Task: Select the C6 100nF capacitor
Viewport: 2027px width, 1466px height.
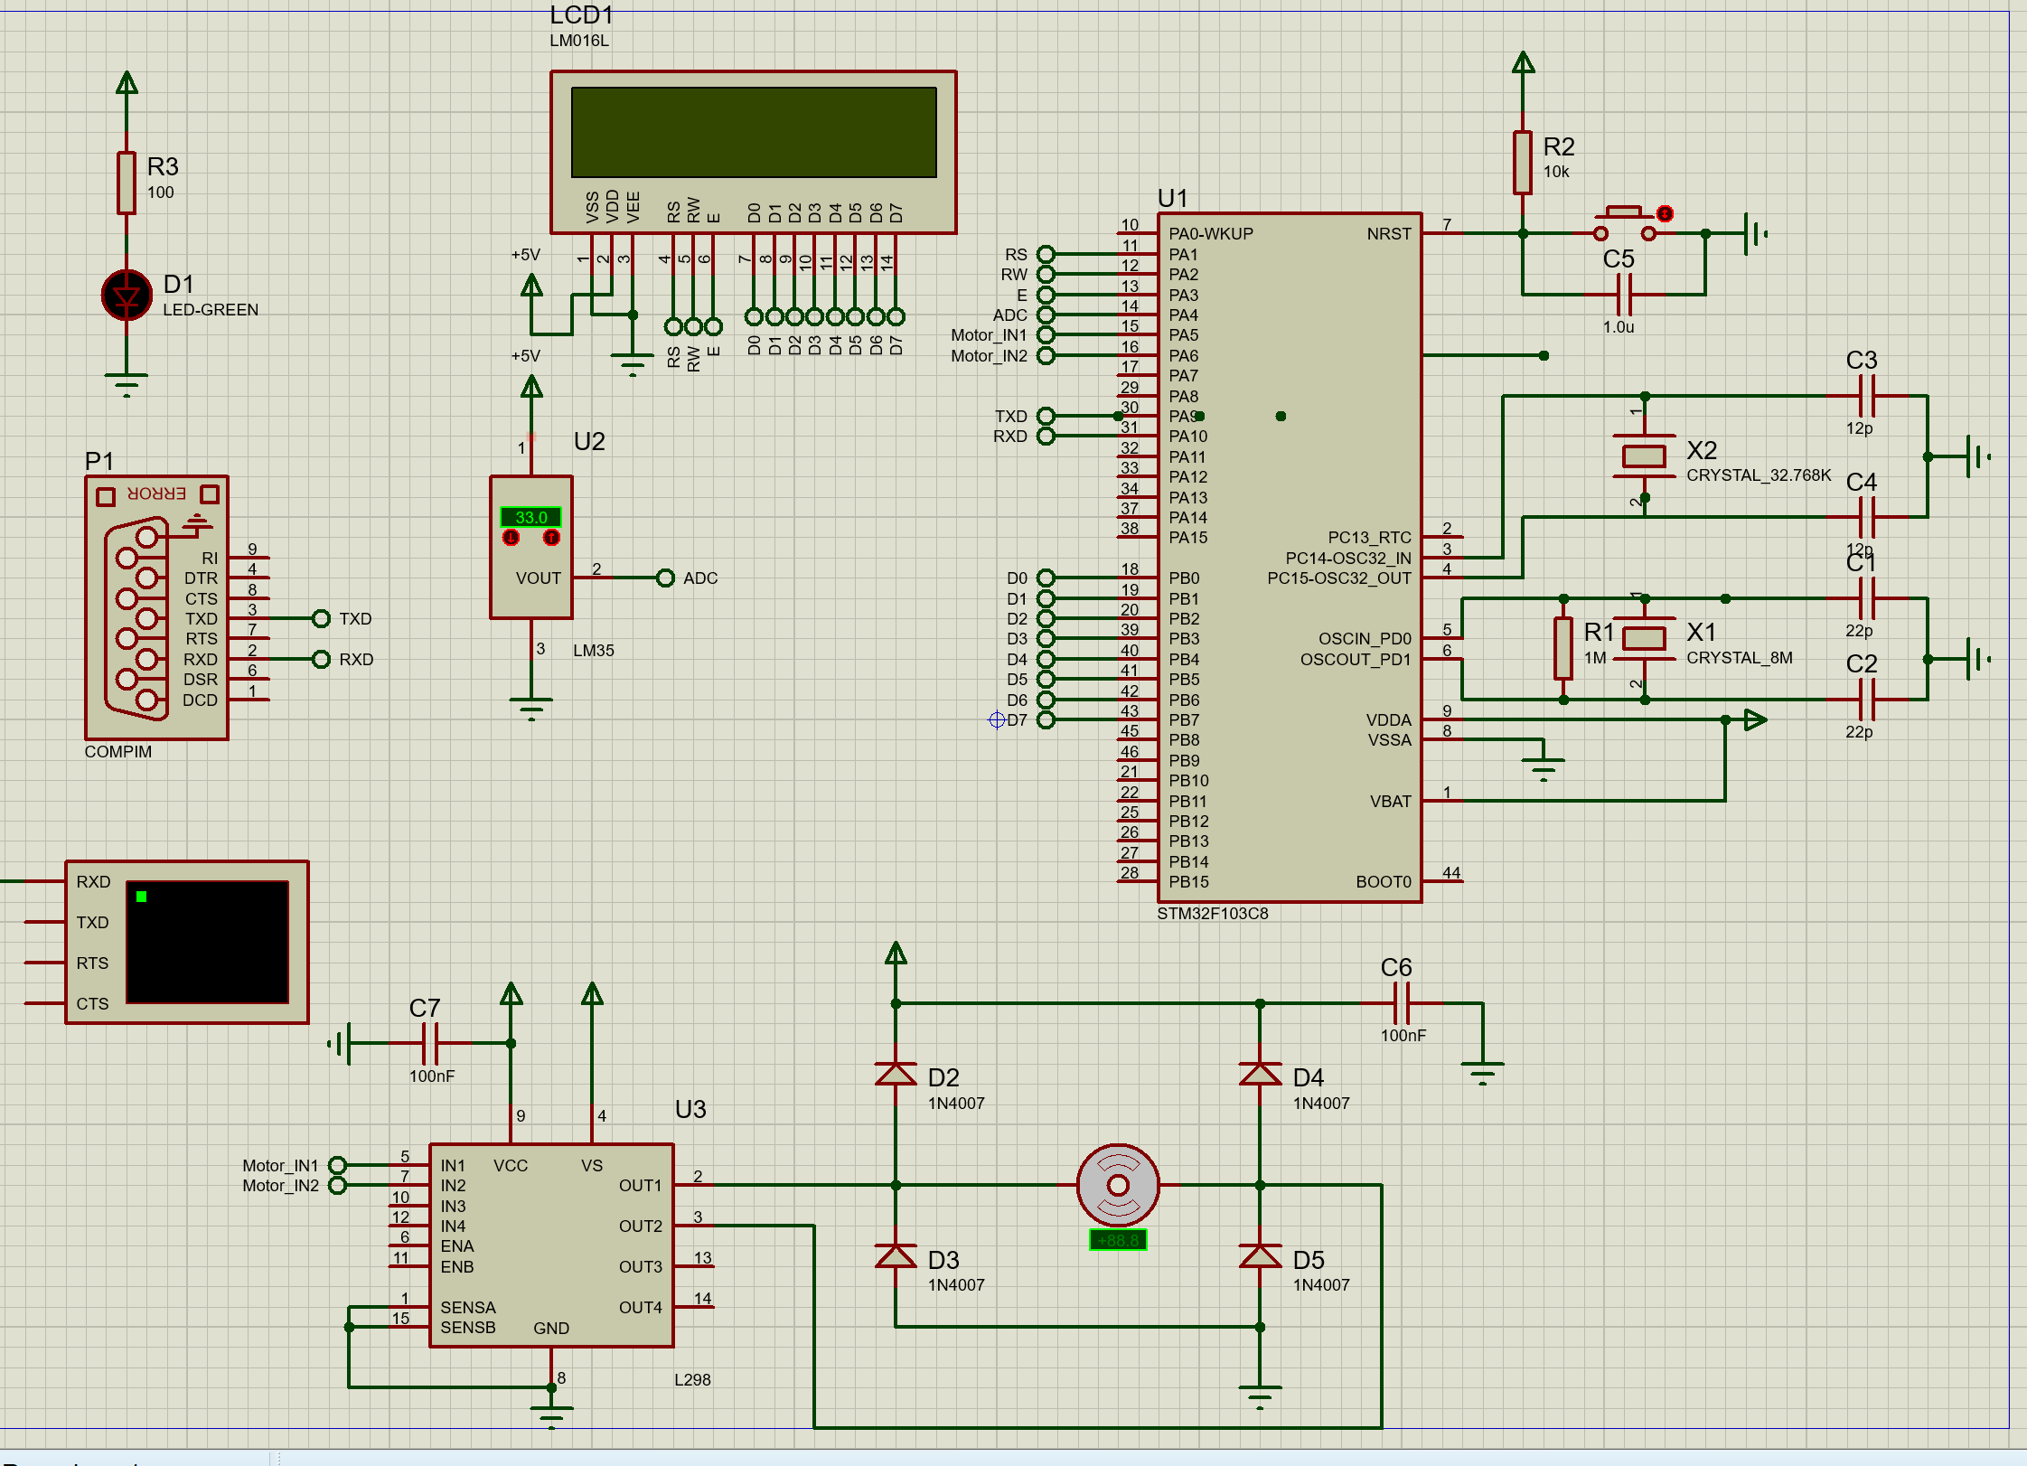Action: tap(1402, 1003)
